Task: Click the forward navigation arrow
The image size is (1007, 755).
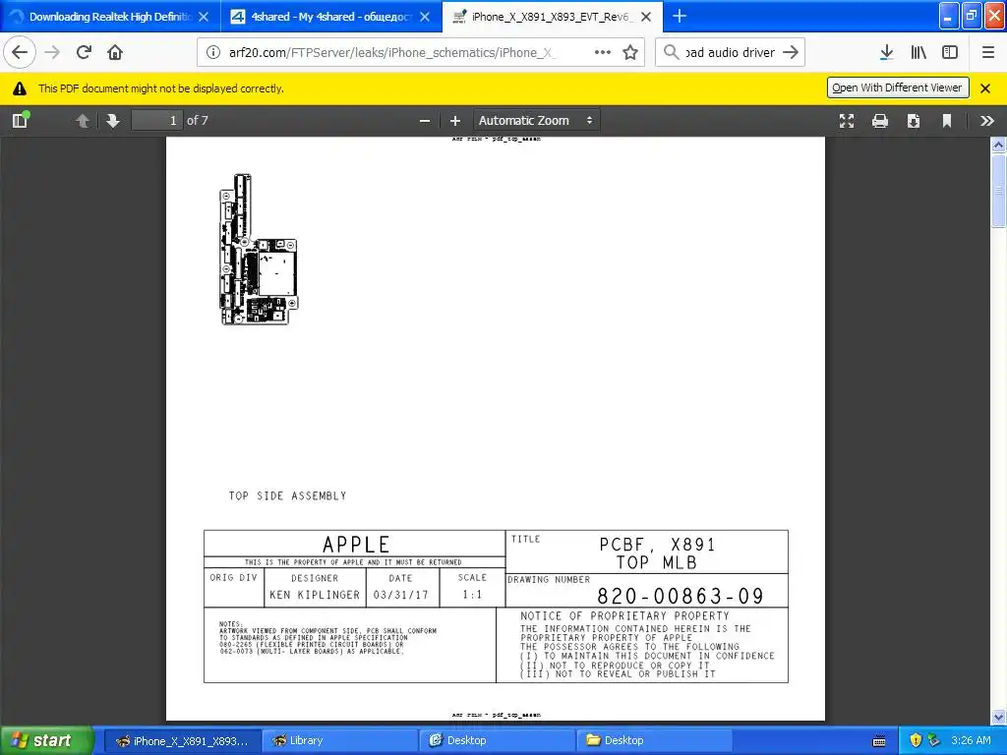Action: [53, 52]
